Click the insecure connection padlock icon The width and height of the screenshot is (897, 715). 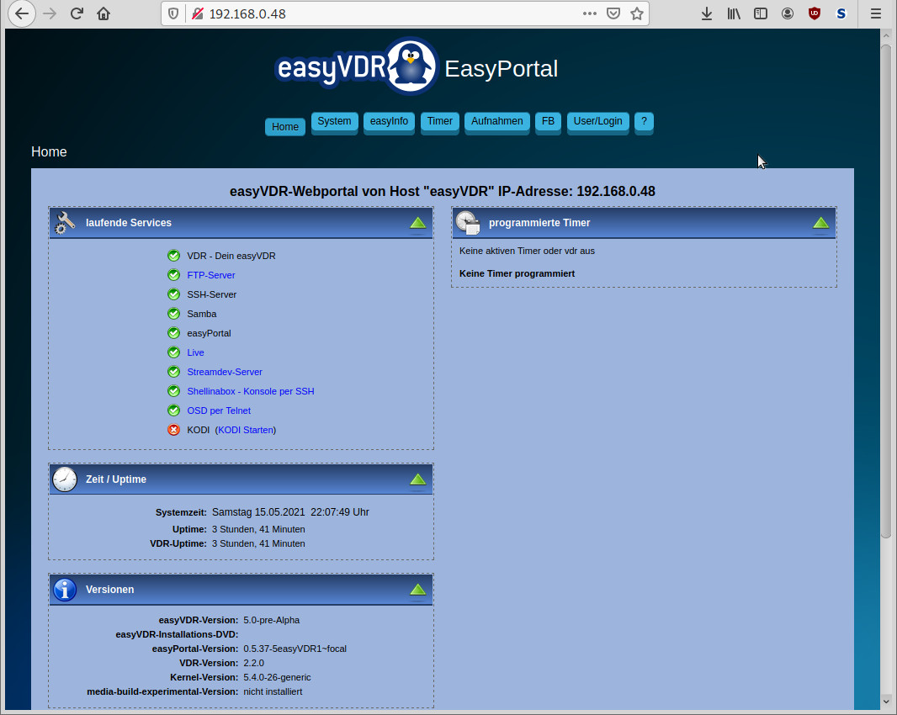click(198, 13)
